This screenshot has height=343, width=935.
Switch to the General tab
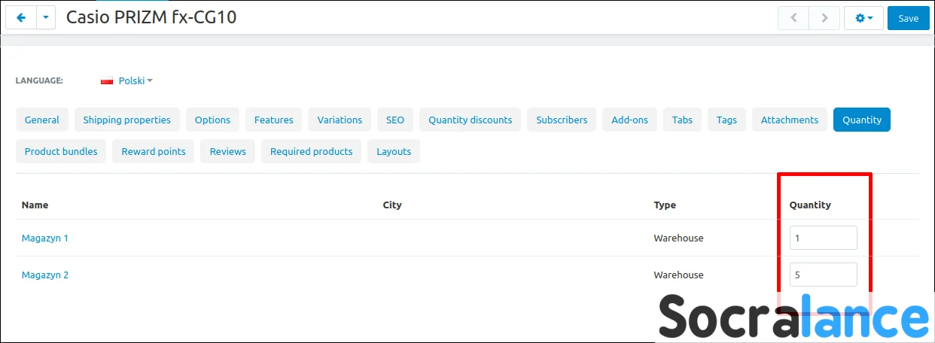(42, 120)
